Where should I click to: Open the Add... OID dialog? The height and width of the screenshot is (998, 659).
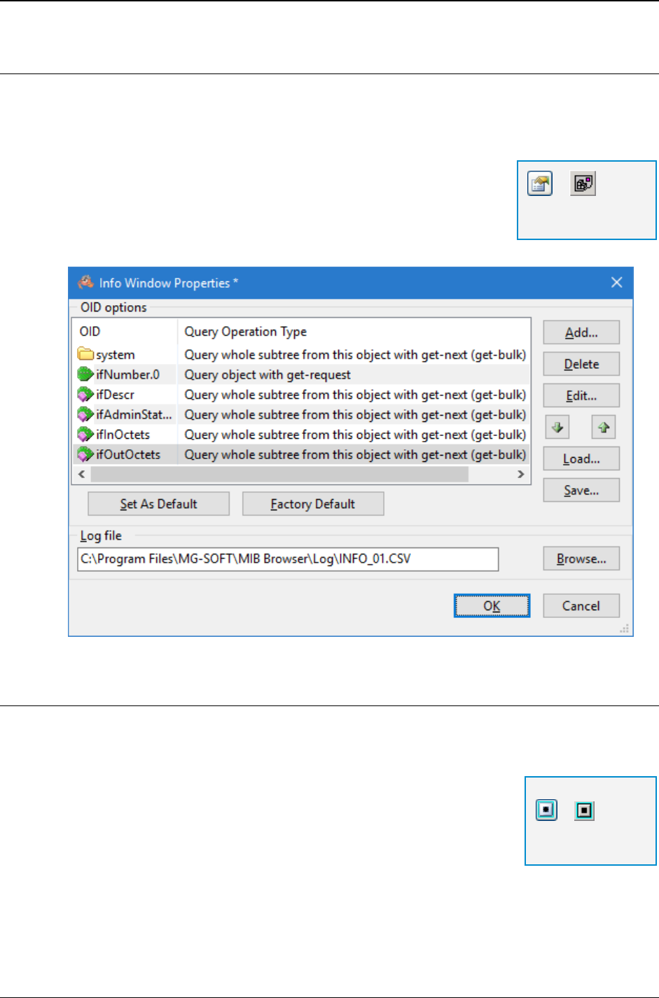coord(581,332)
